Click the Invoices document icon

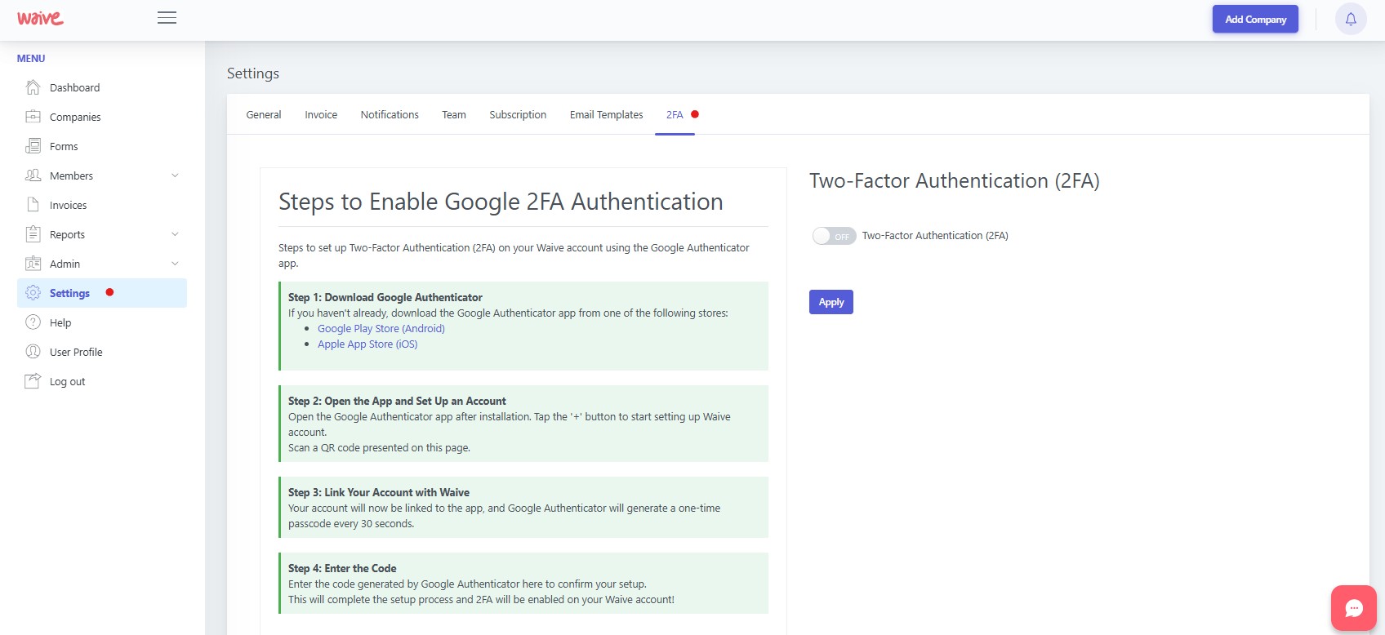33,205
